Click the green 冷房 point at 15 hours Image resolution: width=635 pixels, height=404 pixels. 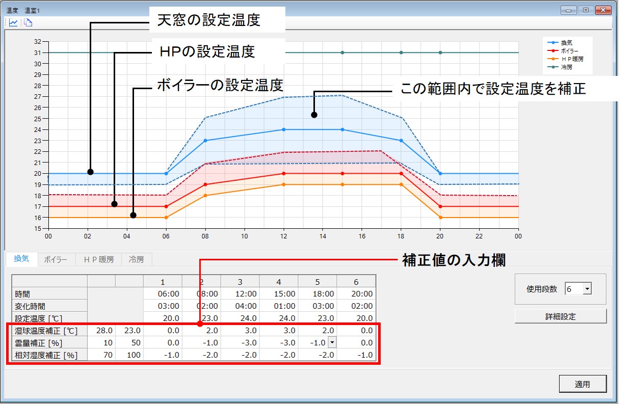coord(342,52)
